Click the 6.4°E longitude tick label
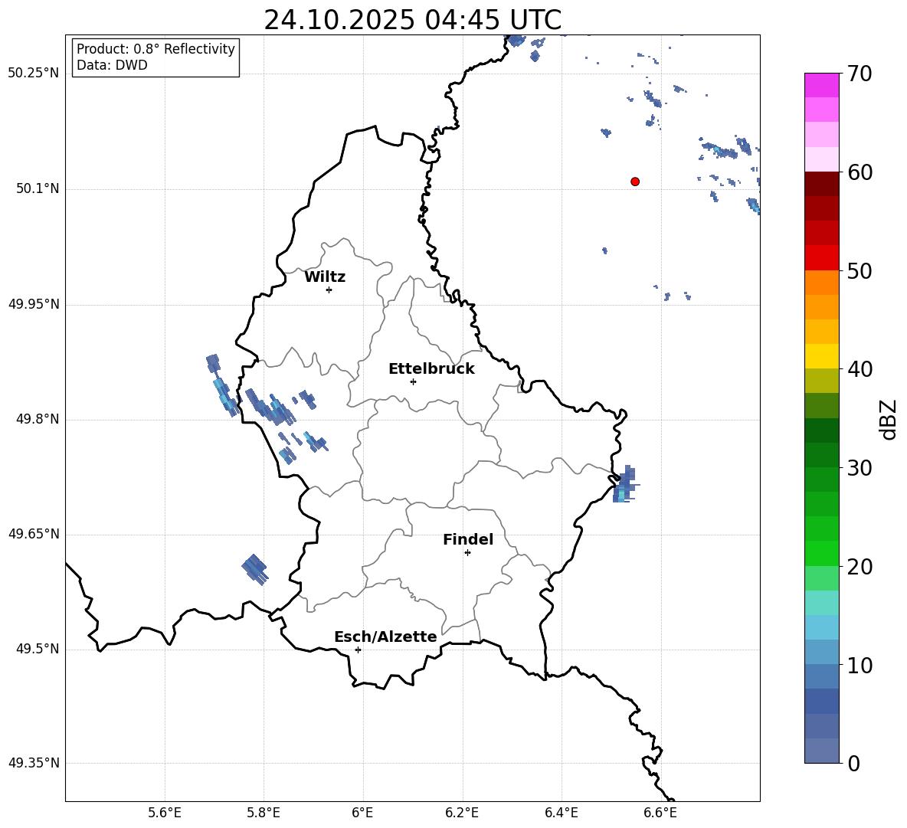This screenshot has height=828, width=907. [562, 813]
